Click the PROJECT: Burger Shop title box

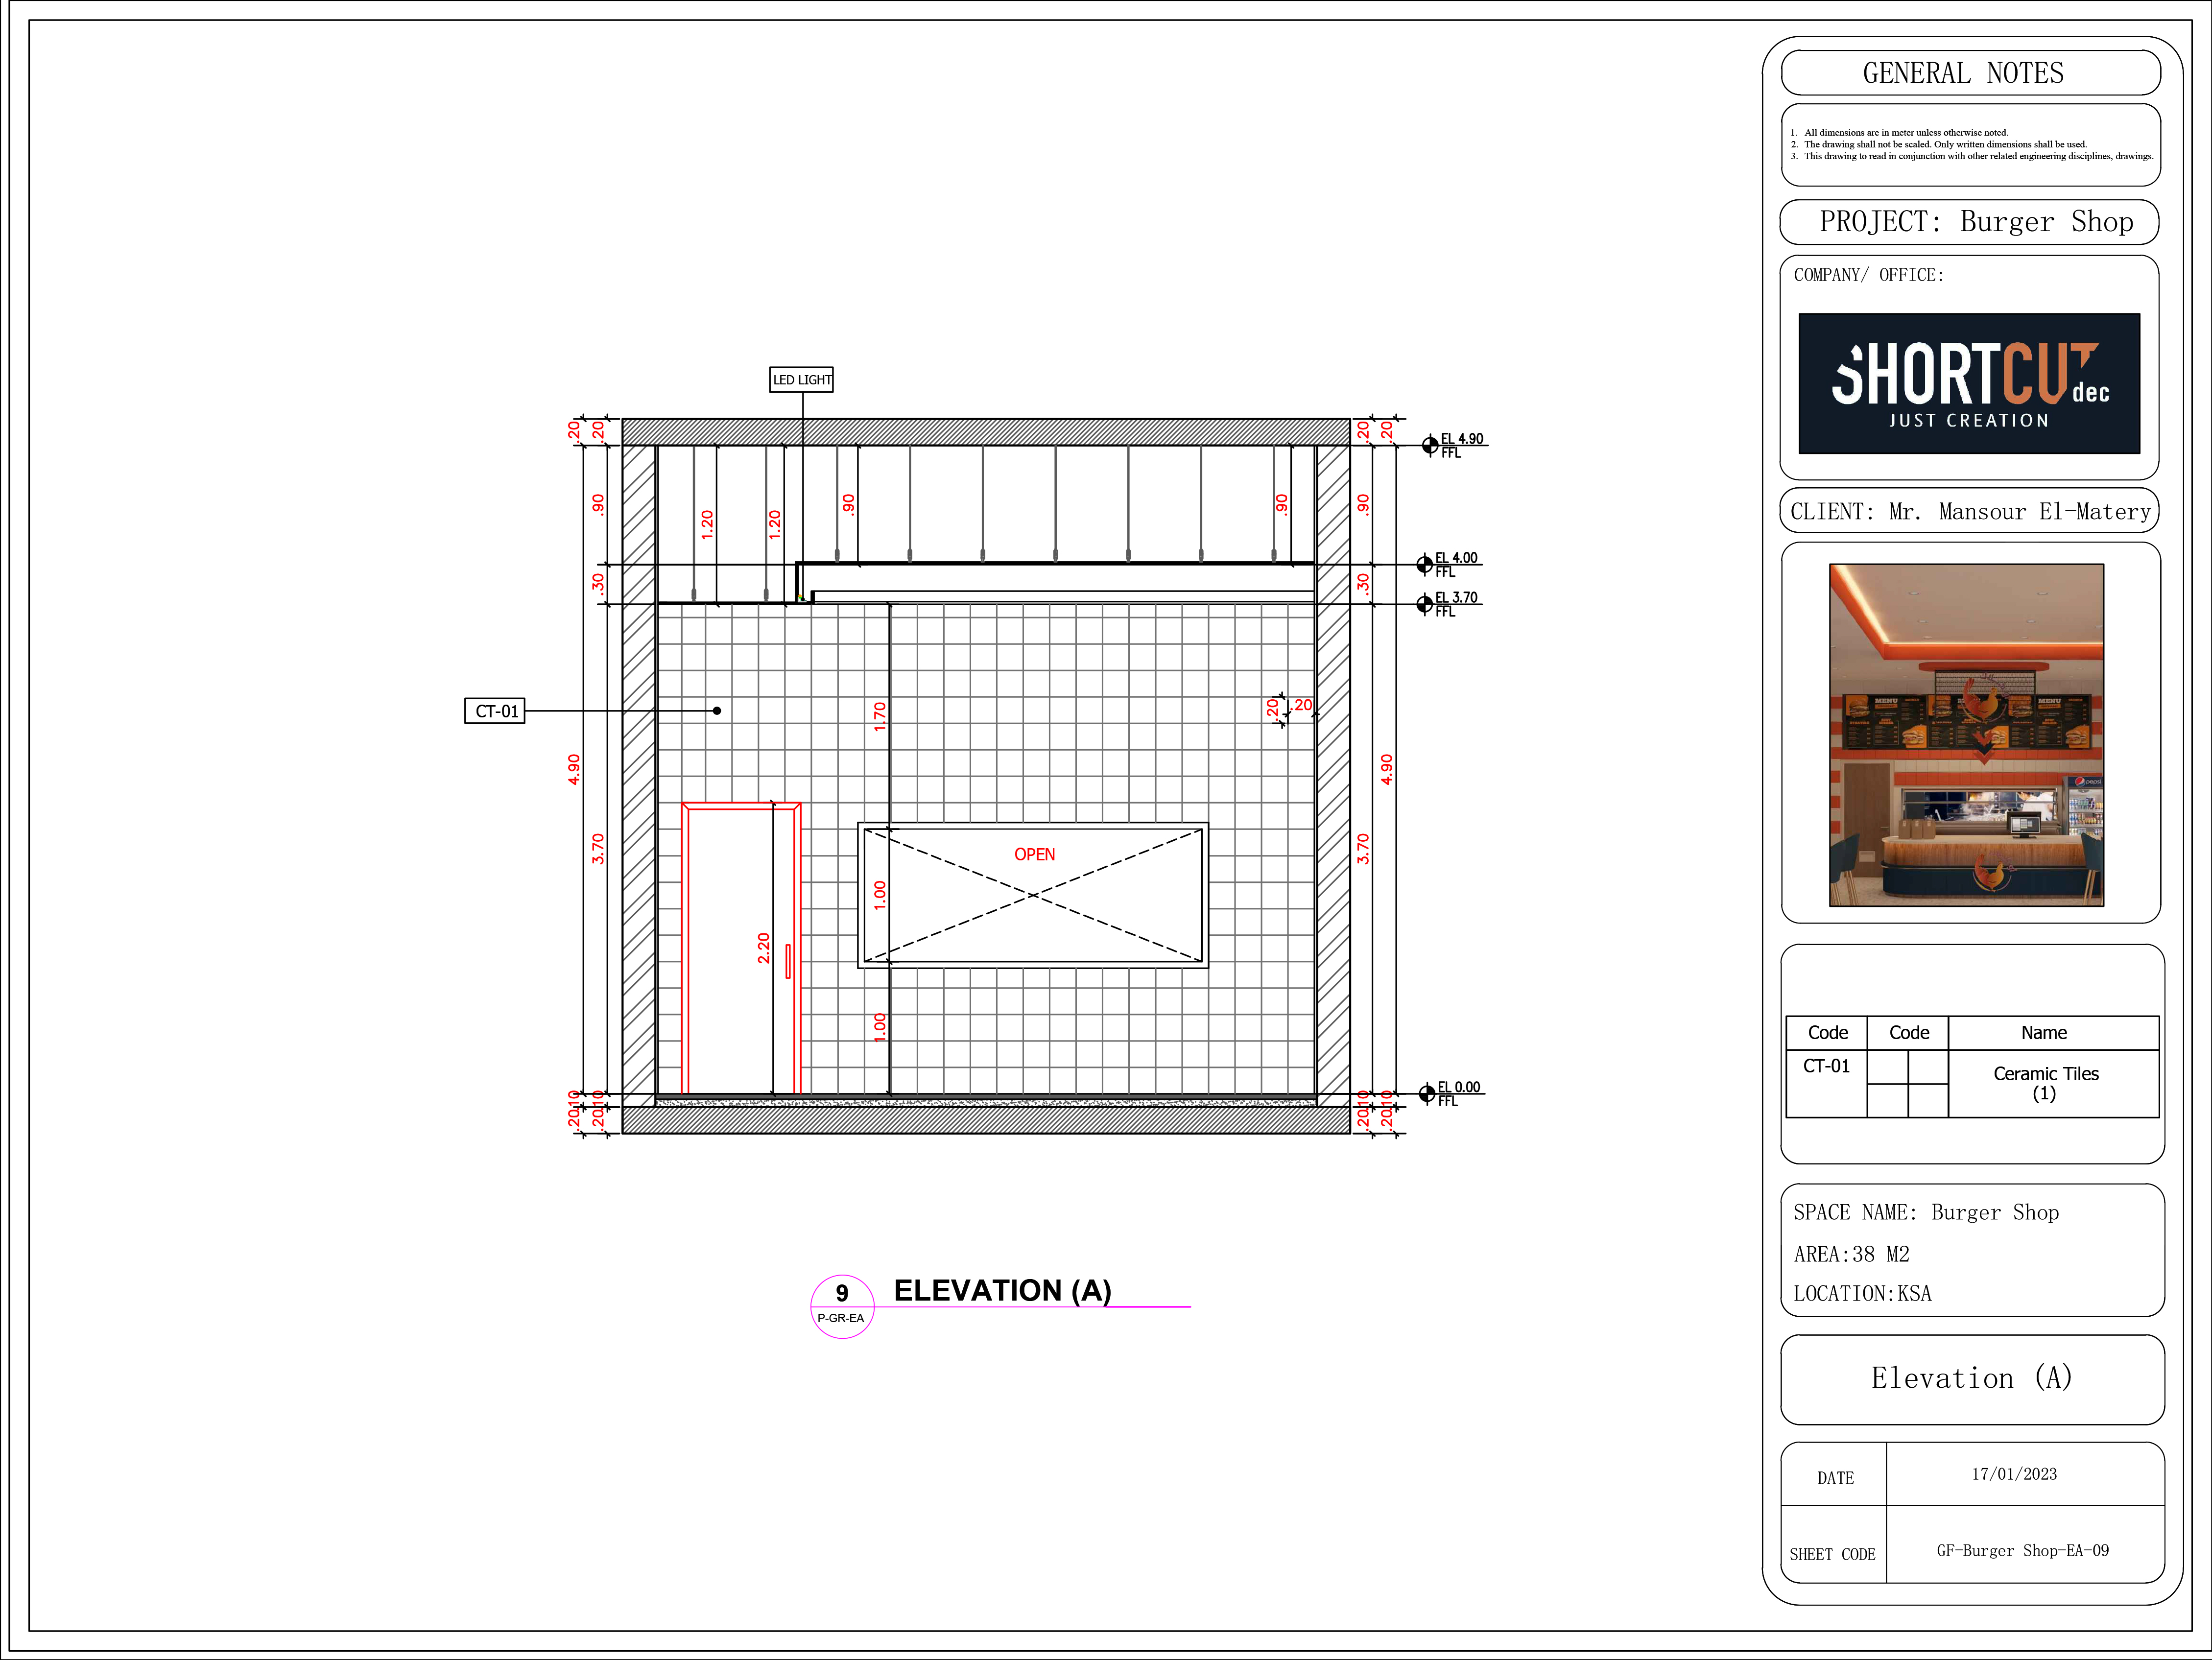tap(1969, 222)
